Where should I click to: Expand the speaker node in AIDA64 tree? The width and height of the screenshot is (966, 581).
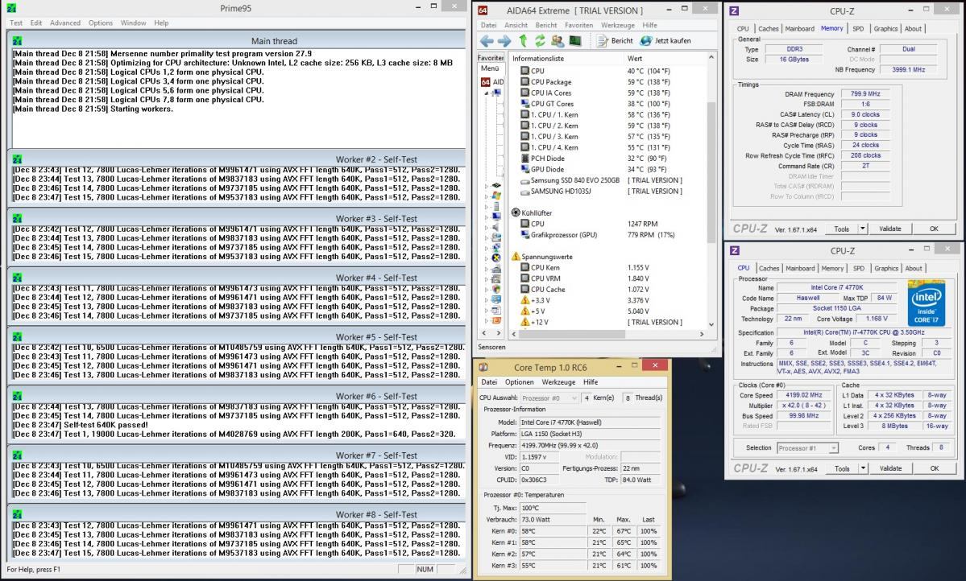(486, 227)
